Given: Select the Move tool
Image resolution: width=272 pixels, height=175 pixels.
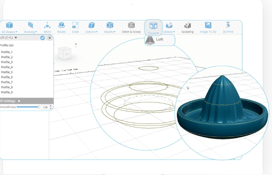Looking at the screenshot, I should click(47, 28).
